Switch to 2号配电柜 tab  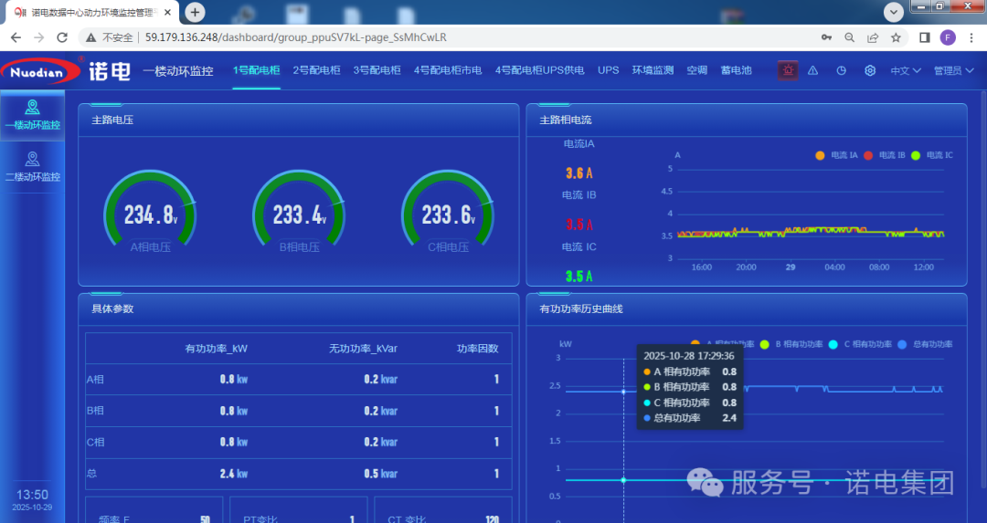pyautogui.click(x=316, y=70)
